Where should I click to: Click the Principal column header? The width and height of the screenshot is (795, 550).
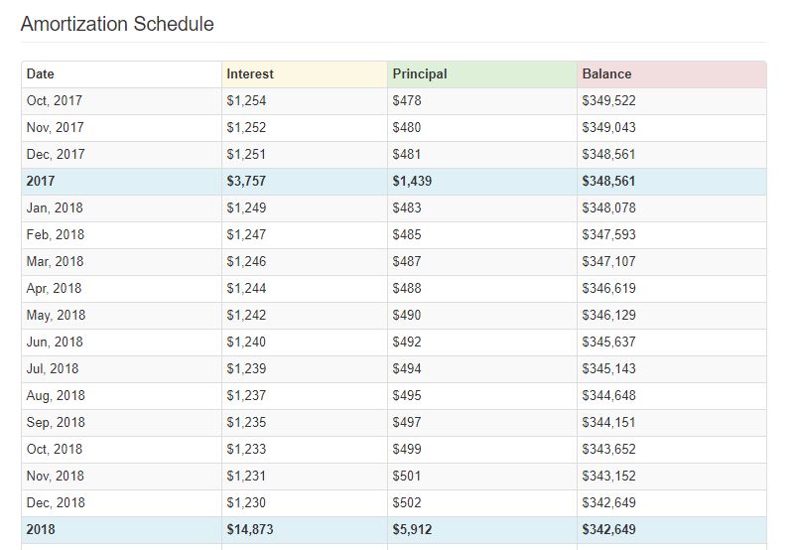[x=420, y=73]
